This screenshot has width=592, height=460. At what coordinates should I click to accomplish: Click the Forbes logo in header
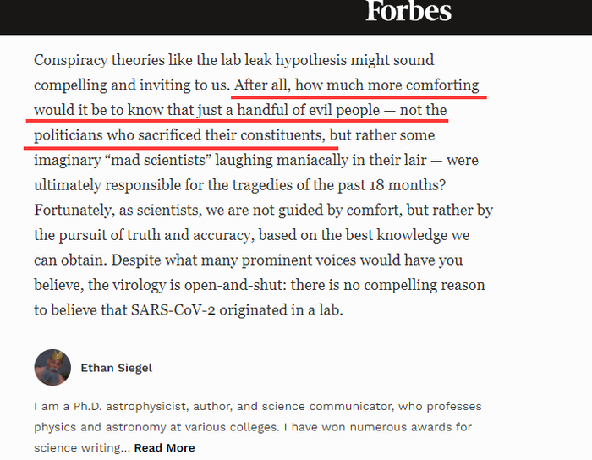pos(408,12)
